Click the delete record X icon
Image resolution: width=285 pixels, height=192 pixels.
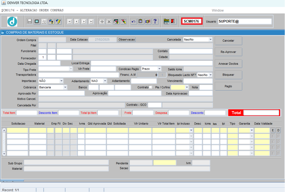pos(109,21)
